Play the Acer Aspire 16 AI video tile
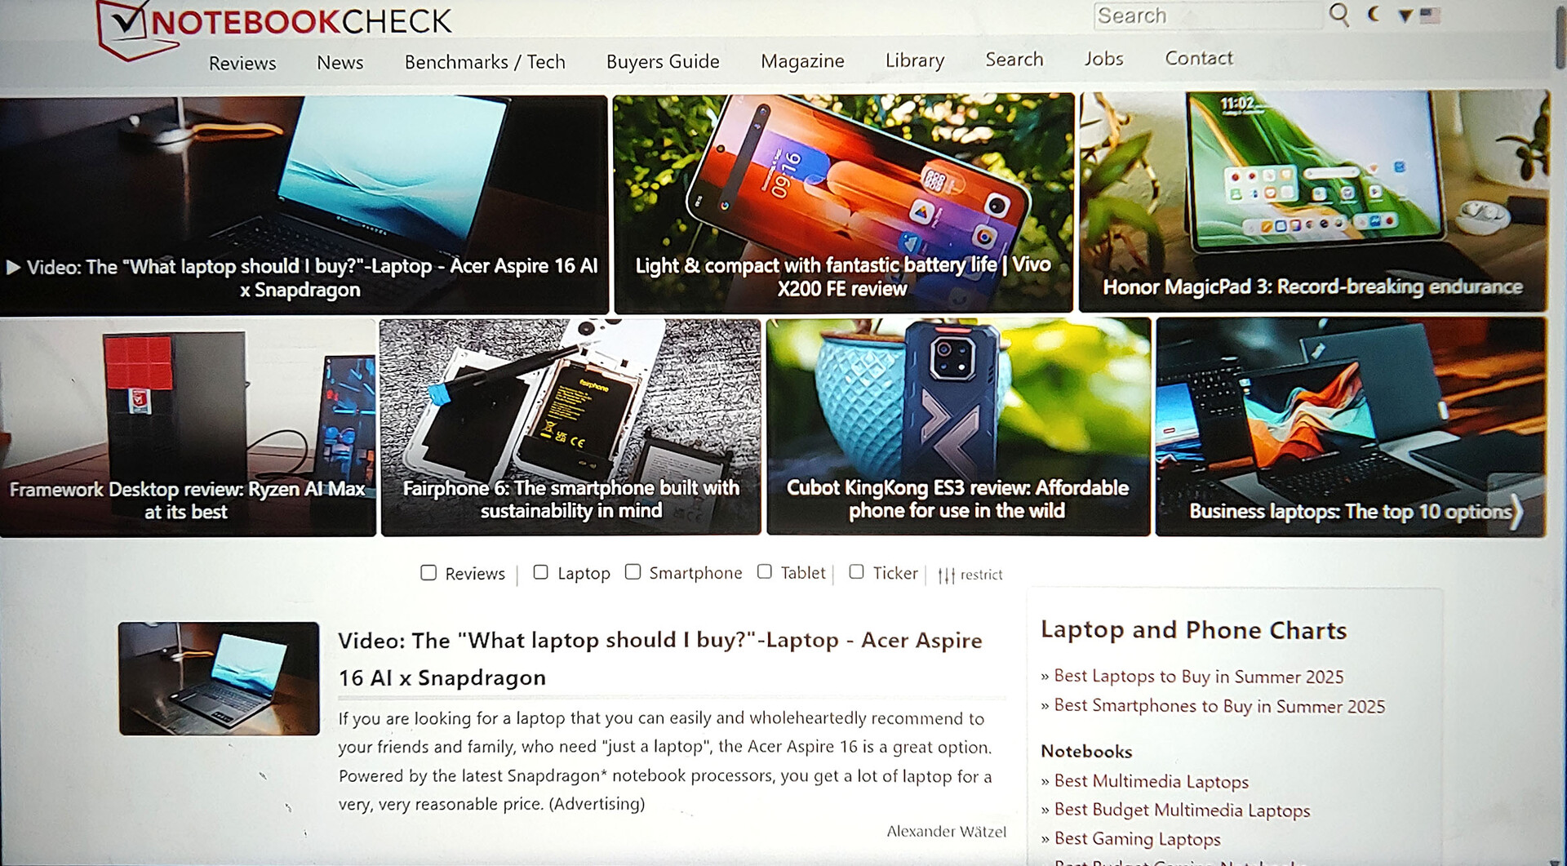This screenshot has height=866, width=1567. pyautogui.click(x=304, y=204)
